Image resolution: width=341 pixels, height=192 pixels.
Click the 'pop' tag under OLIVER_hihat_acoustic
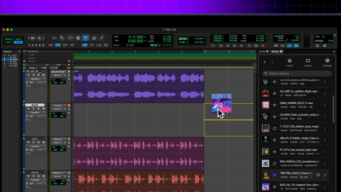point(299,119)
